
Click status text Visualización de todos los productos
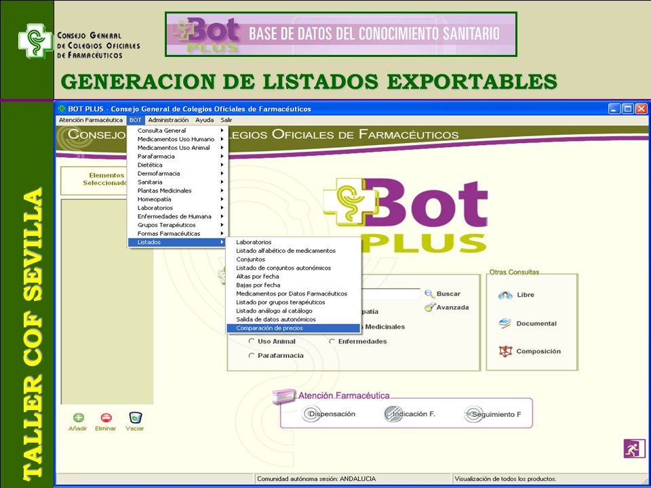click(505, 479)
